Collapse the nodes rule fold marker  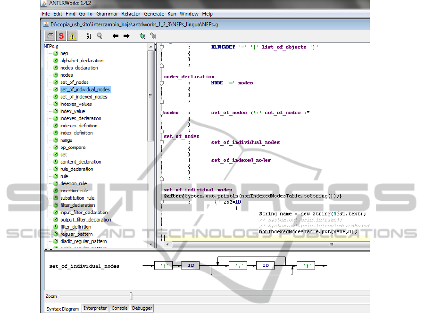tap(161, 113)
